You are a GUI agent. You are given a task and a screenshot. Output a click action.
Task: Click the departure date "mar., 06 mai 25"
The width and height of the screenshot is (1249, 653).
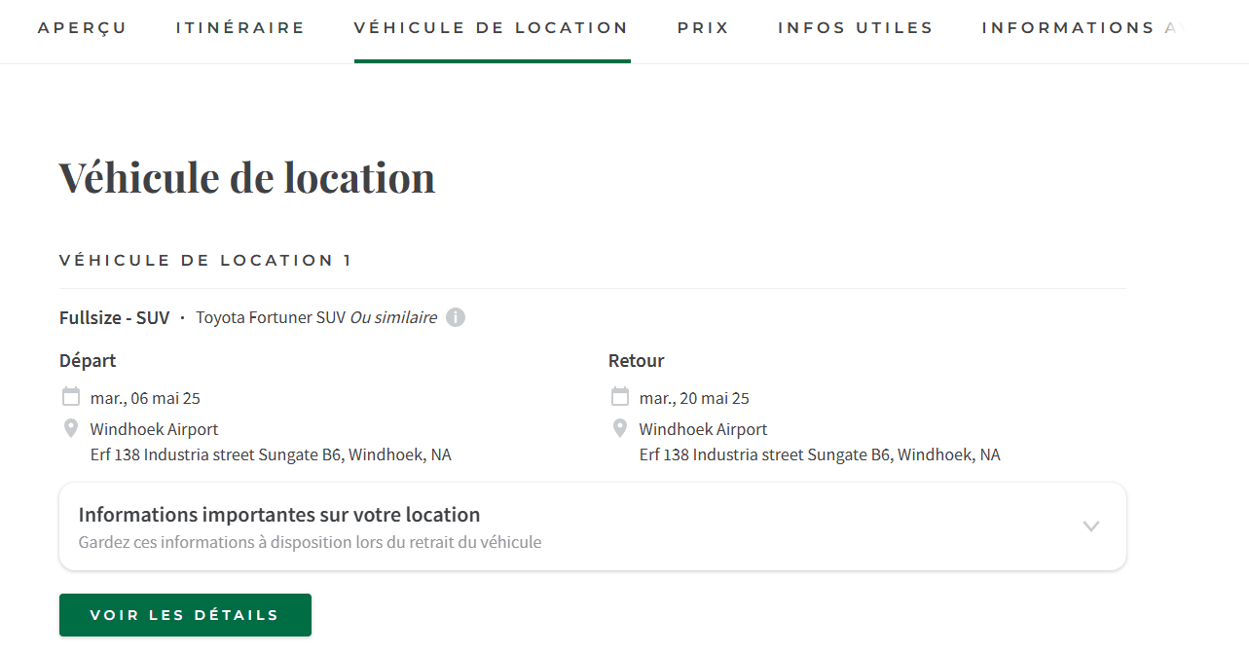pos(145,398)
